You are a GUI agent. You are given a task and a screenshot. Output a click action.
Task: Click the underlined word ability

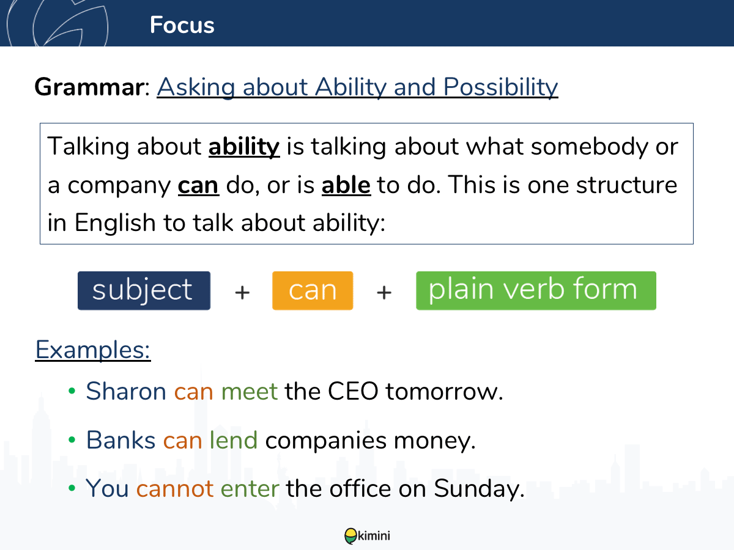coord(244,147)
